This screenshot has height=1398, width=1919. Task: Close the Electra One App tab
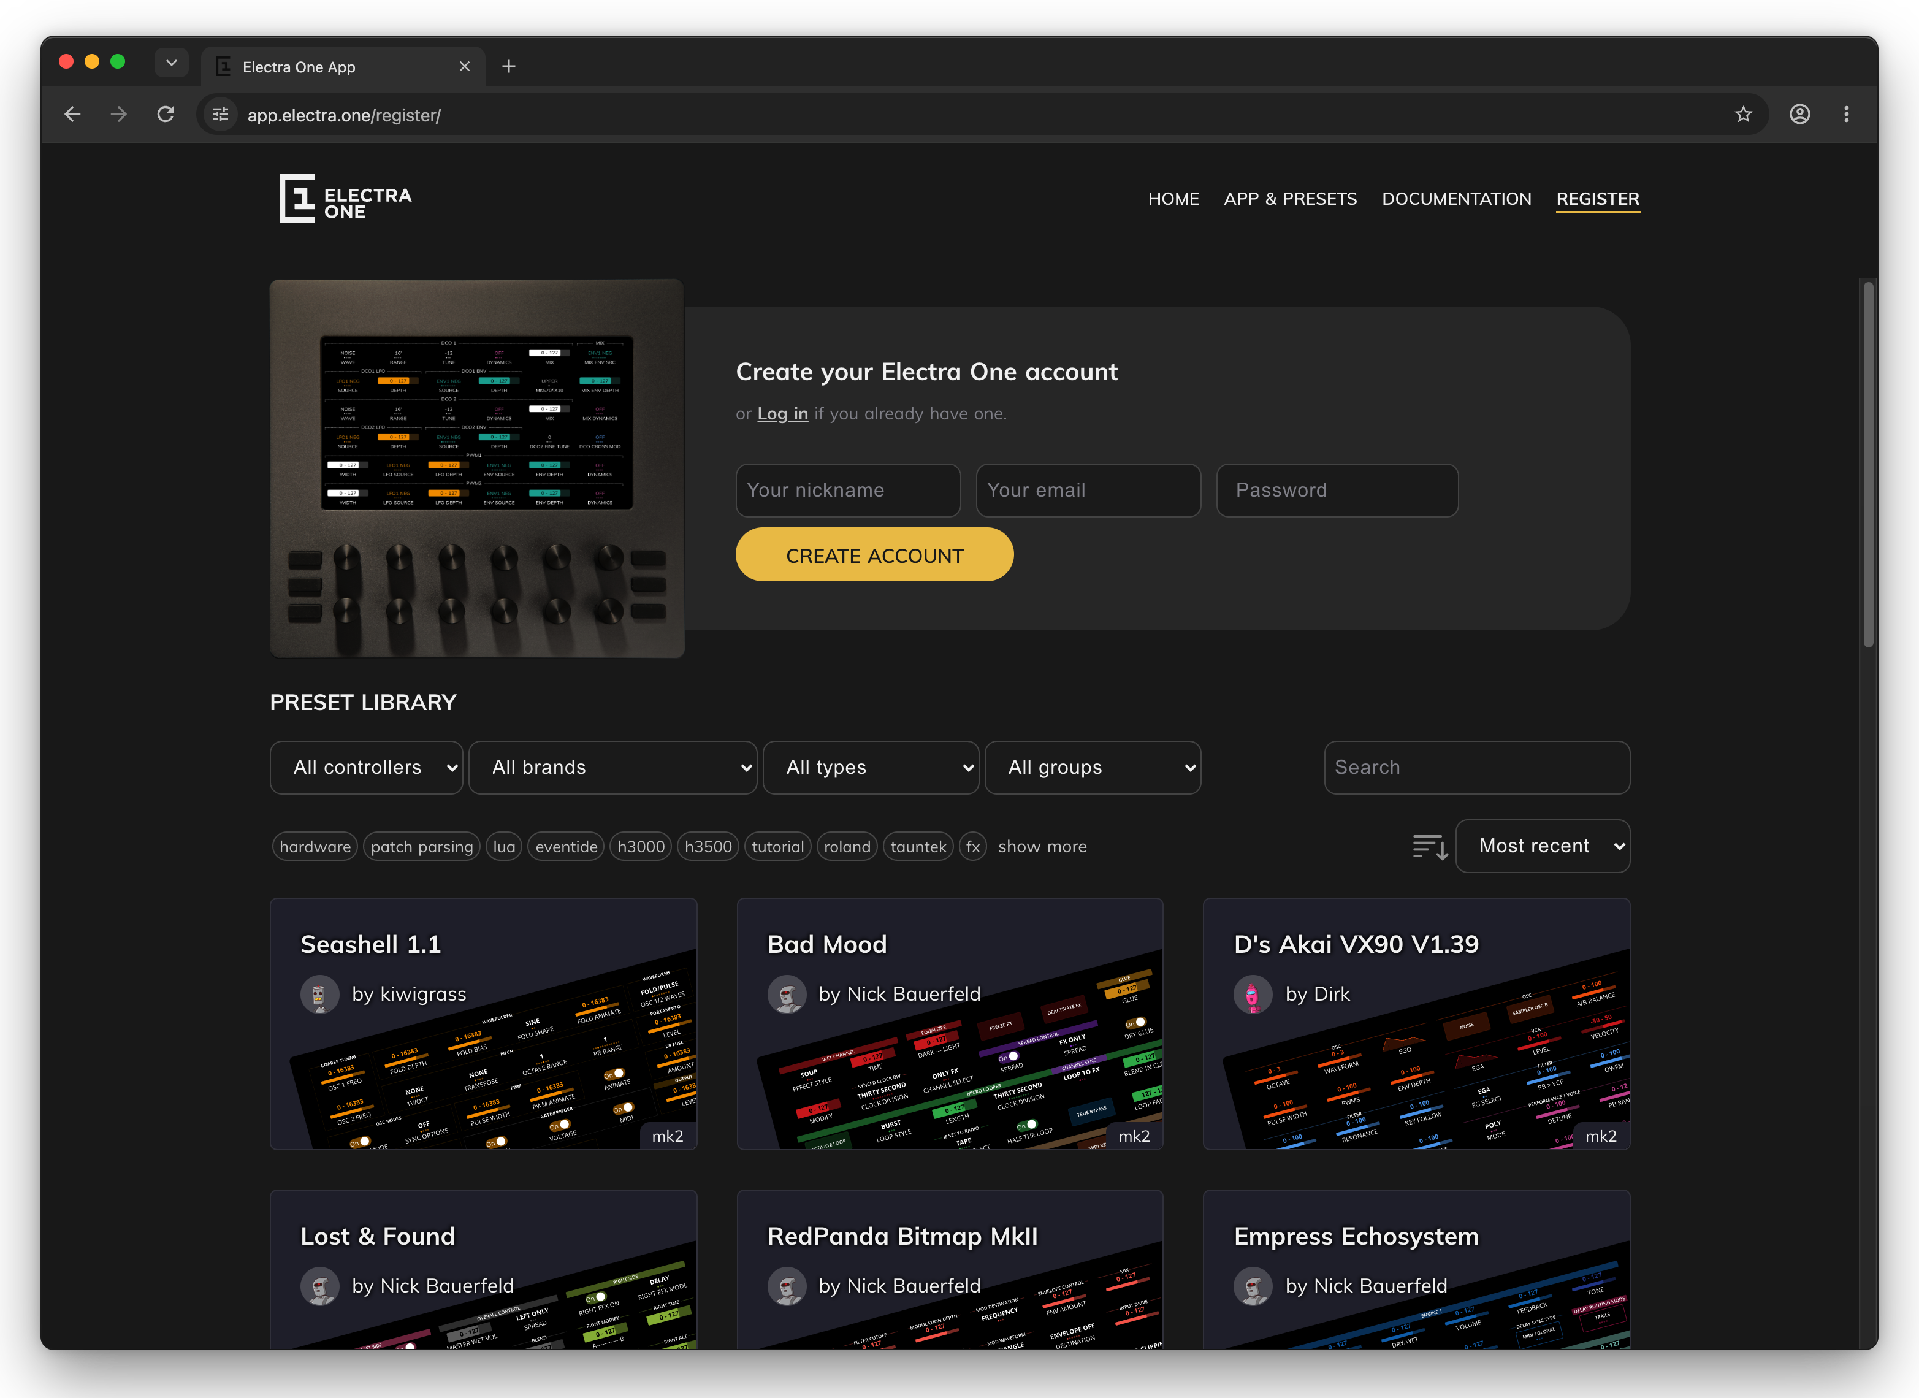[465, 66]
